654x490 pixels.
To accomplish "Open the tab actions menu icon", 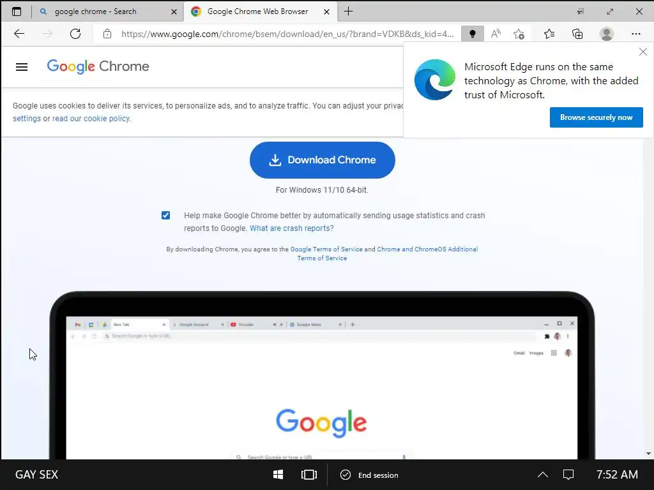I will tap(16, 11).
